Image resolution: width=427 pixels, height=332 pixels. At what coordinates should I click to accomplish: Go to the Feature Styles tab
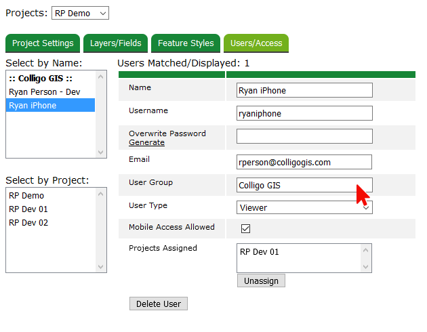(x=186, y=43)
